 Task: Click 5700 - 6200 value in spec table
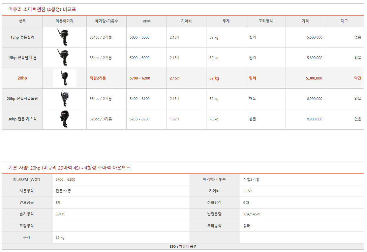tap(65, 179)
